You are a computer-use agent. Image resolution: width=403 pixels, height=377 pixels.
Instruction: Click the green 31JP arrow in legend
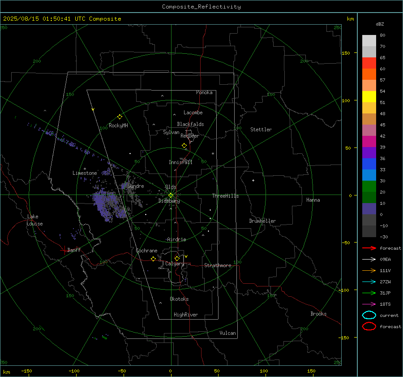click(369, 293)
